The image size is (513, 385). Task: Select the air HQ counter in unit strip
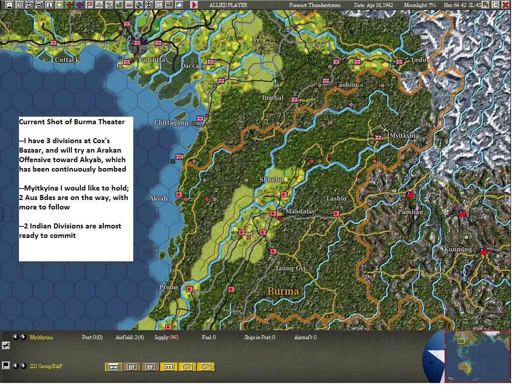coord(113,367)
